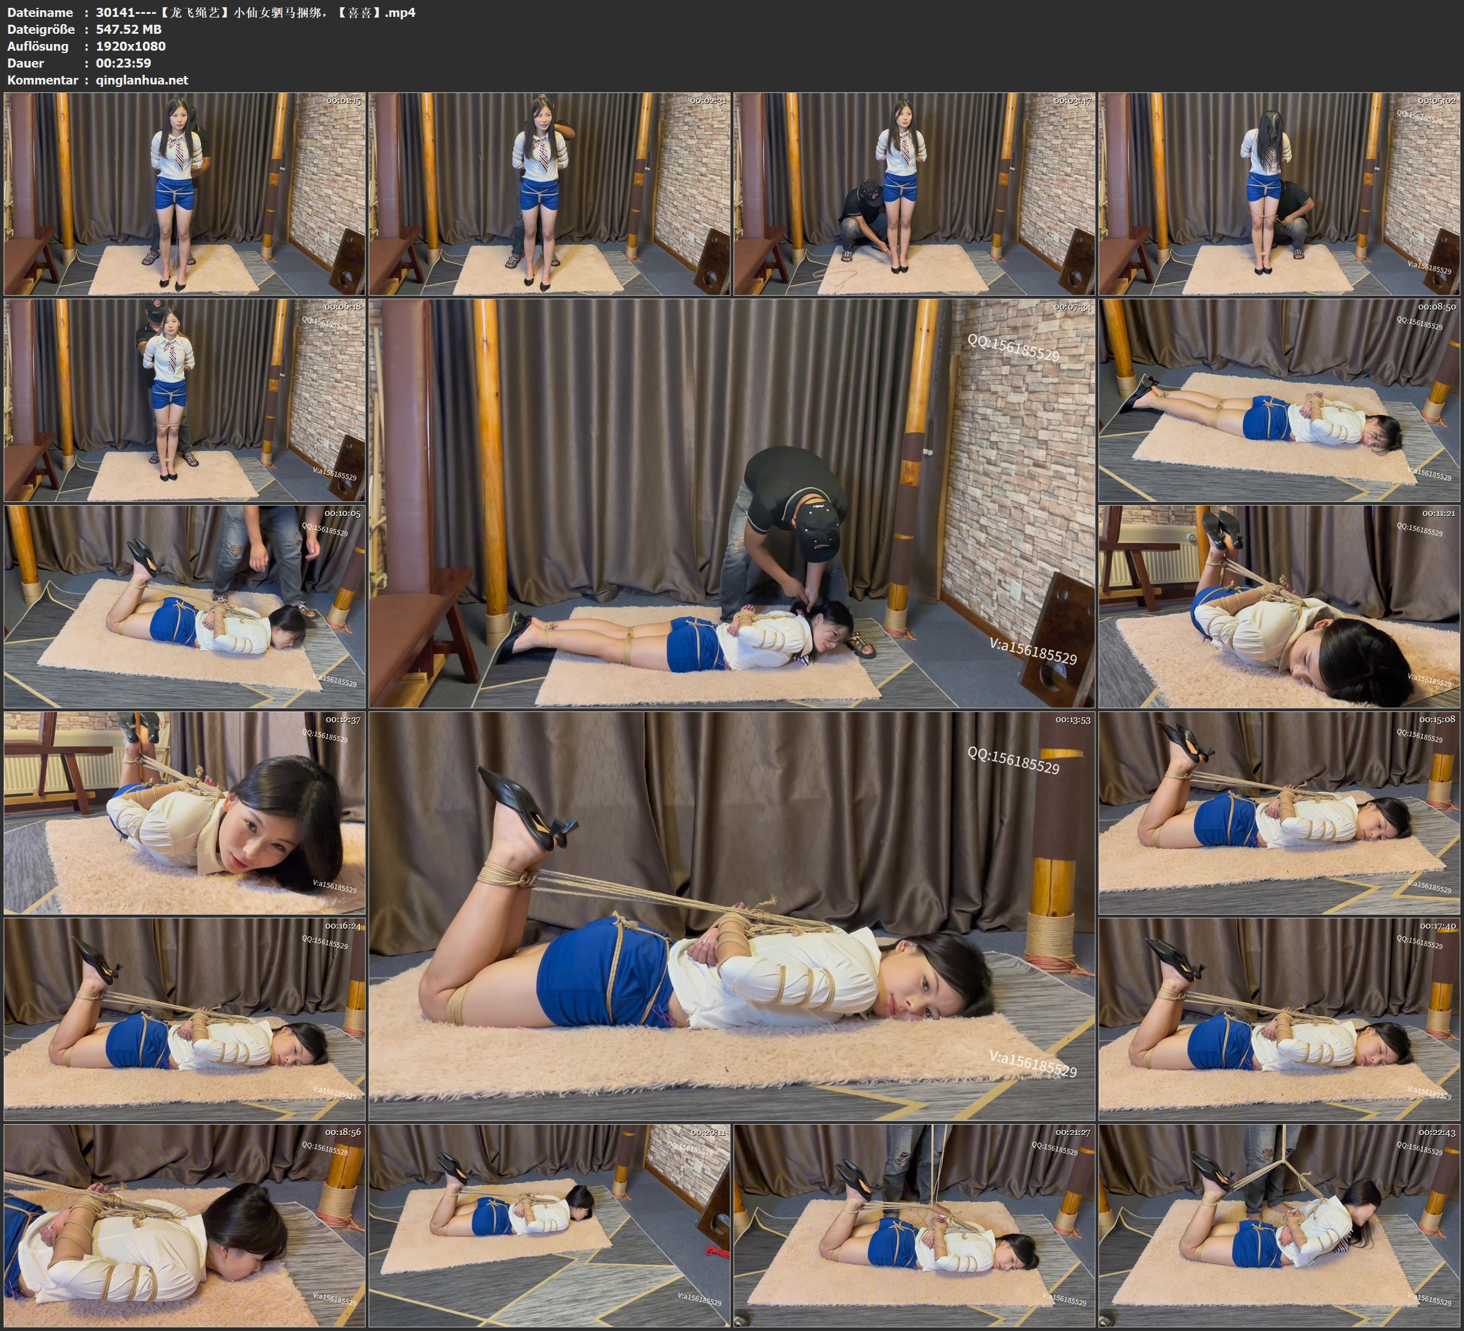Open the large frame at 00:07:34
The width and height of the screenshot is (1464, 1331).
731,503
